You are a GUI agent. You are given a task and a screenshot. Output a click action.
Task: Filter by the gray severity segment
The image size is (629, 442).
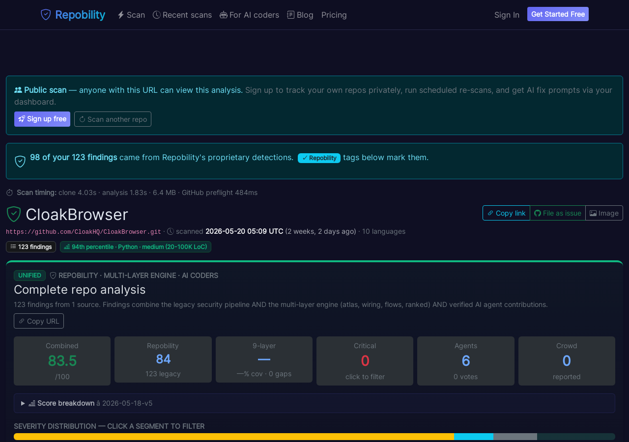click(x=515, y=437)
